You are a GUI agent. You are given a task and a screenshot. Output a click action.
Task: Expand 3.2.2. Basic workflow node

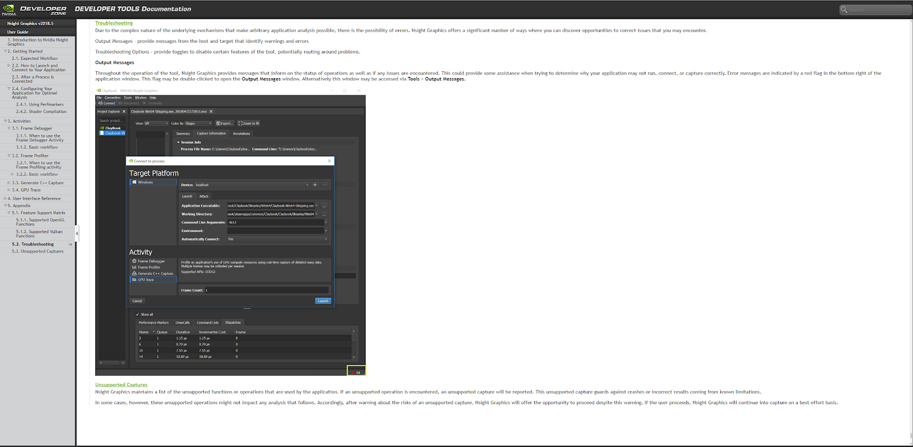click(x=13, y=174)
